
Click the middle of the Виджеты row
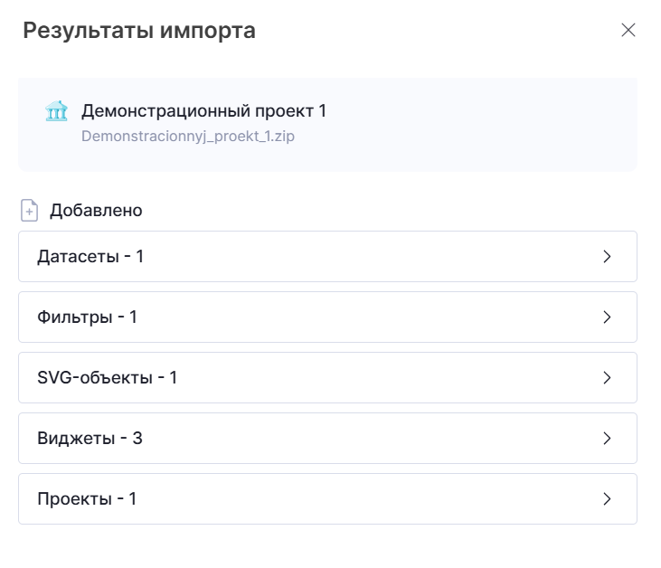pyautogui.click(x=327, y=439)
